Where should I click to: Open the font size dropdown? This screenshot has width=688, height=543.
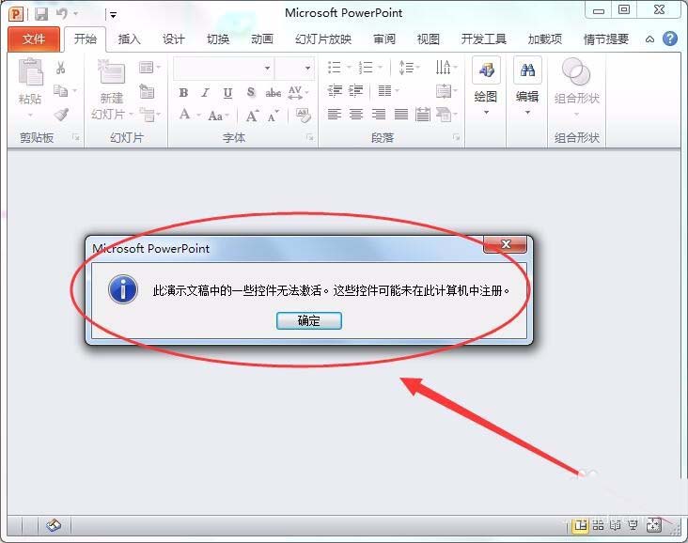tap(307, 68)
